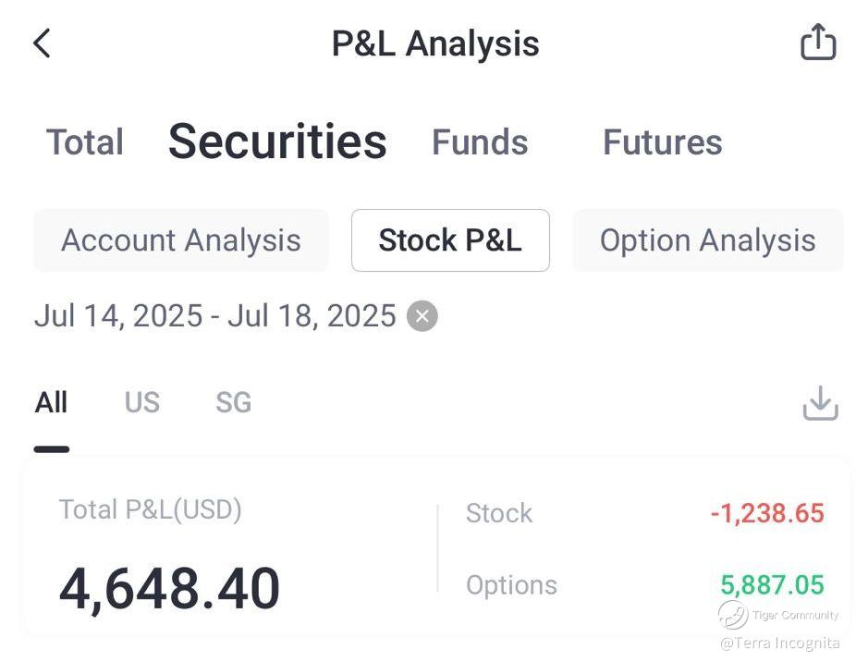
Task: Download the P&L report
Action: point(820,404)
